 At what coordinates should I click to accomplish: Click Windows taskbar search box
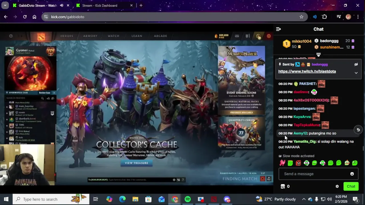point(51,199)
